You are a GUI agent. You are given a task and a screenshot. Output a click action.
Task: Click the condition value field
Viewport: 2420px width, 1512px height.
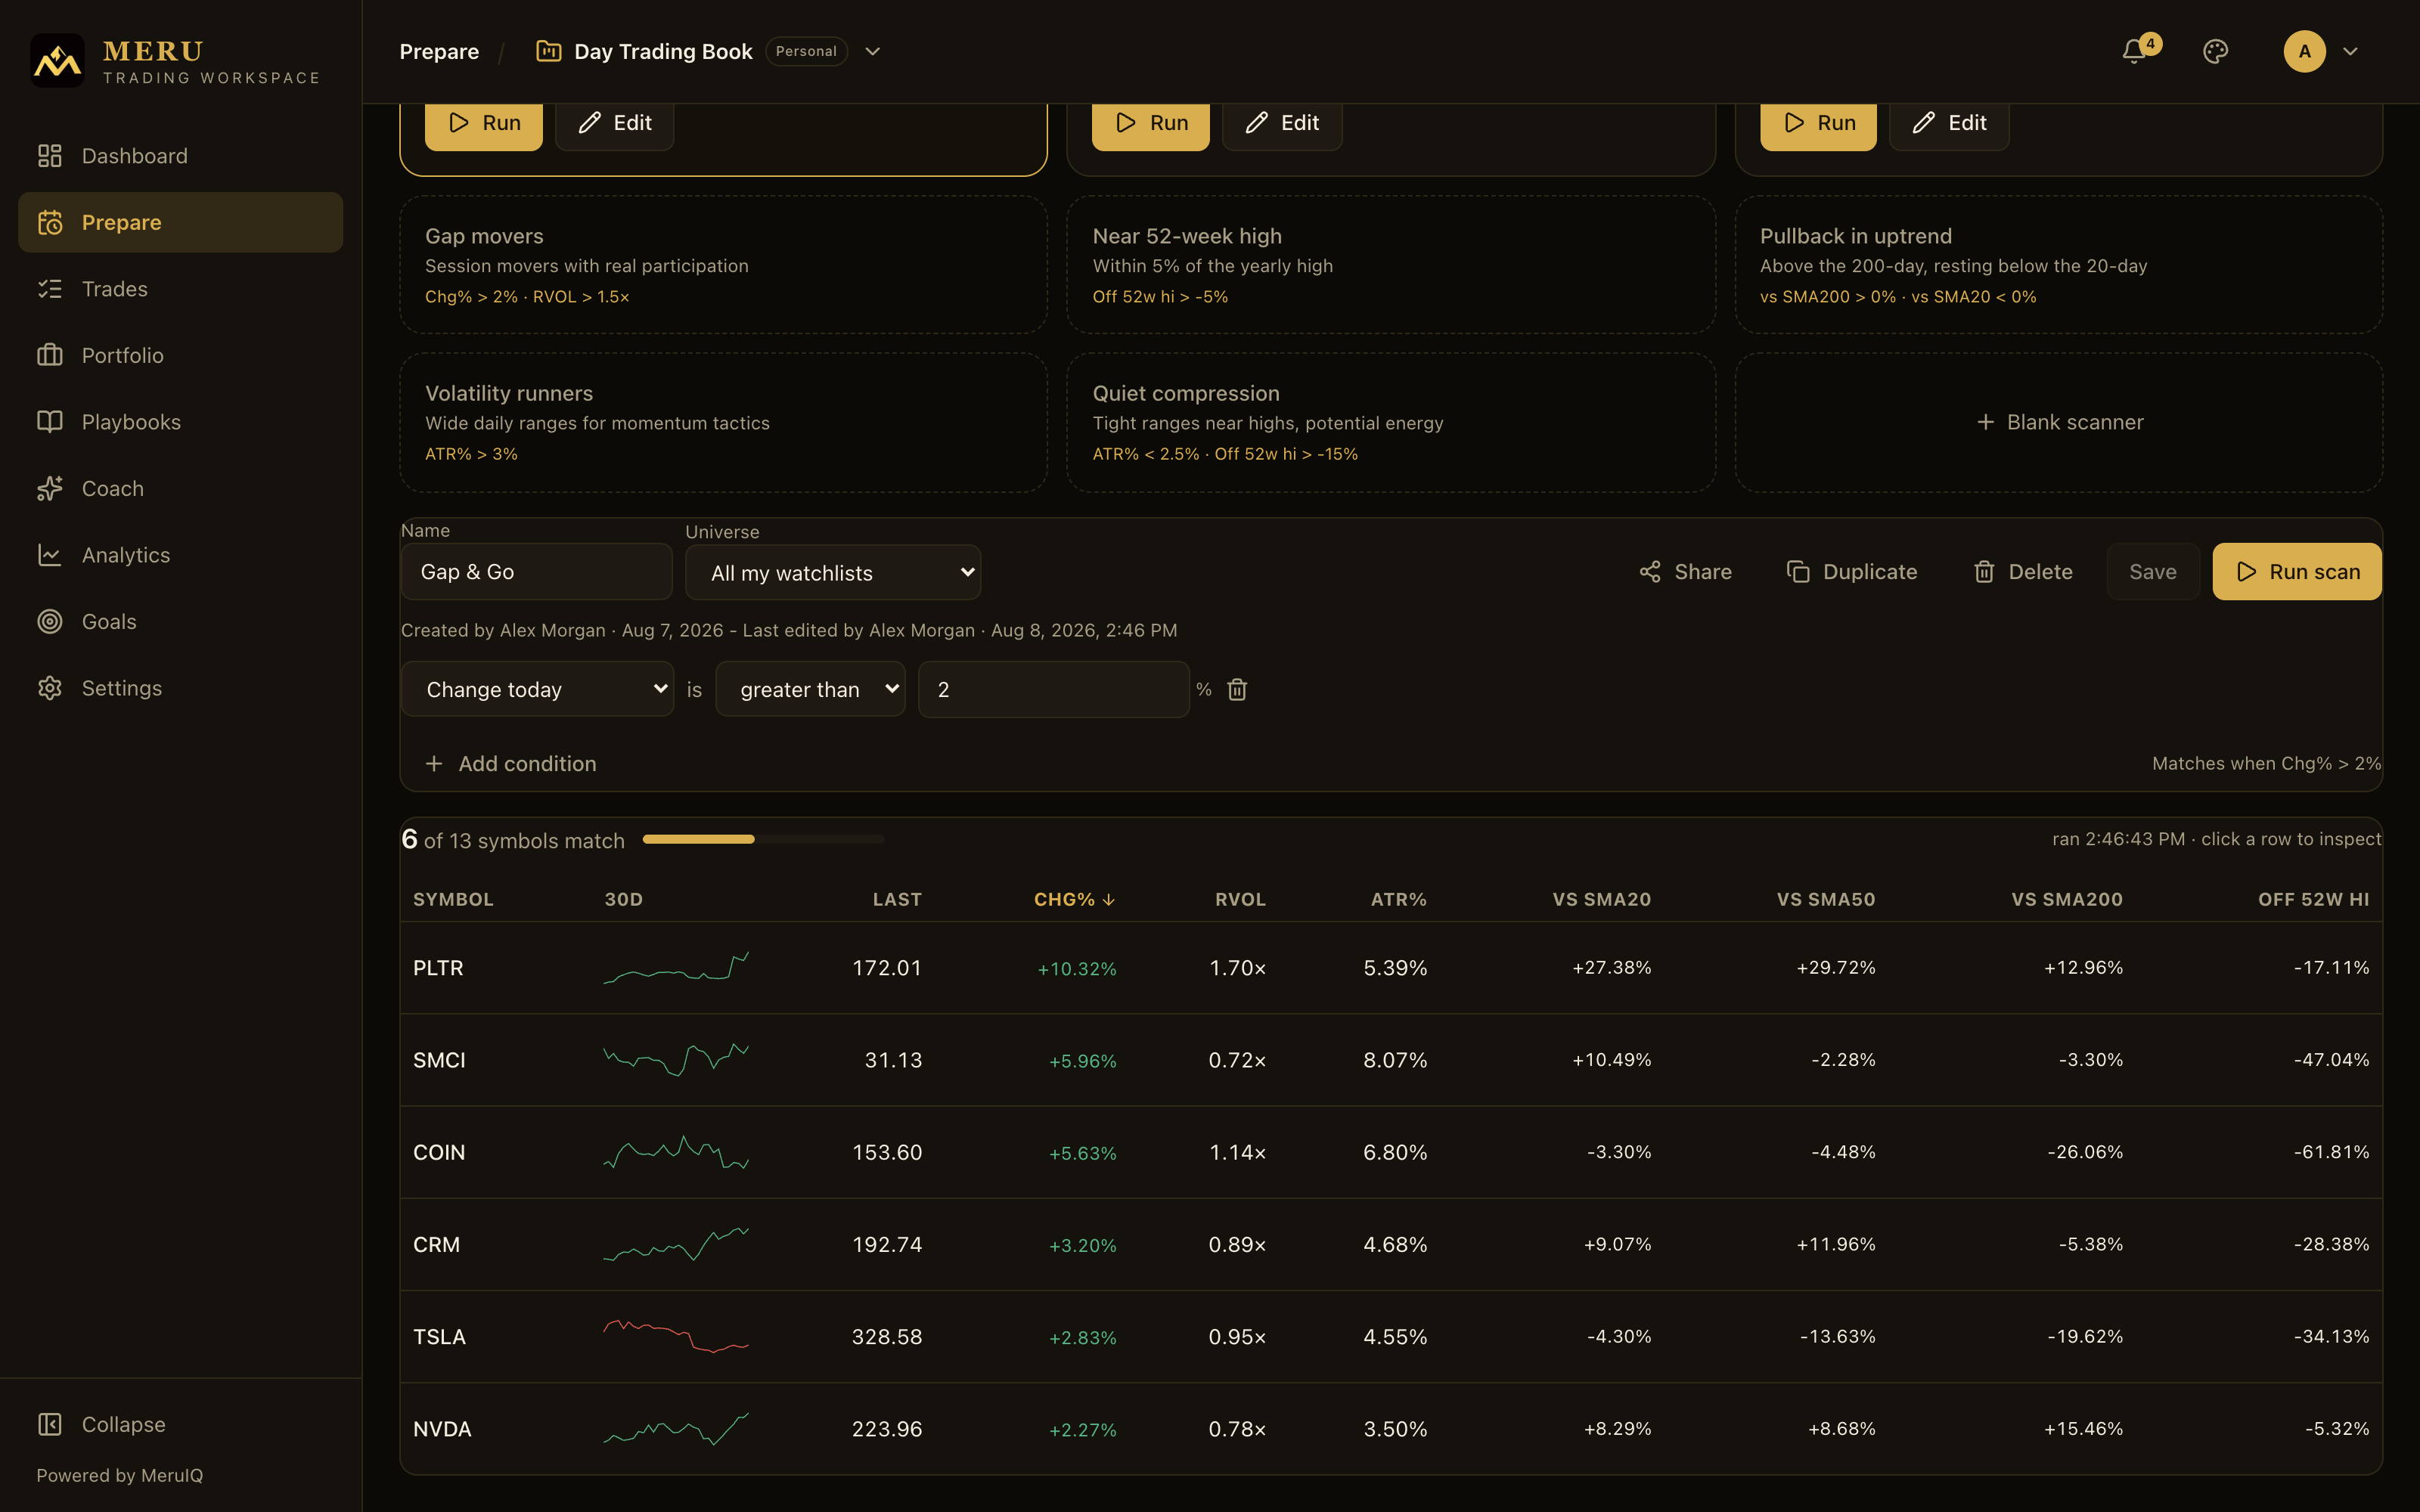[1053, 689]
